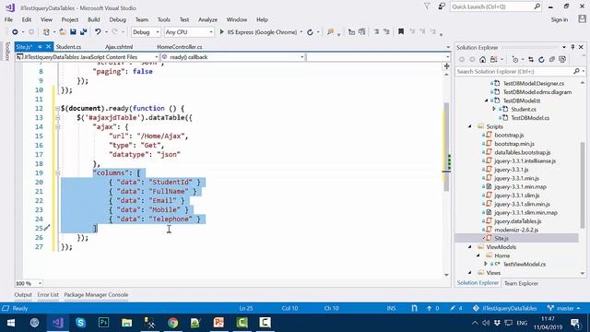Click the Windows Start button
The height and width of the screenshot is (332, 590).
[x=11, y=323]
